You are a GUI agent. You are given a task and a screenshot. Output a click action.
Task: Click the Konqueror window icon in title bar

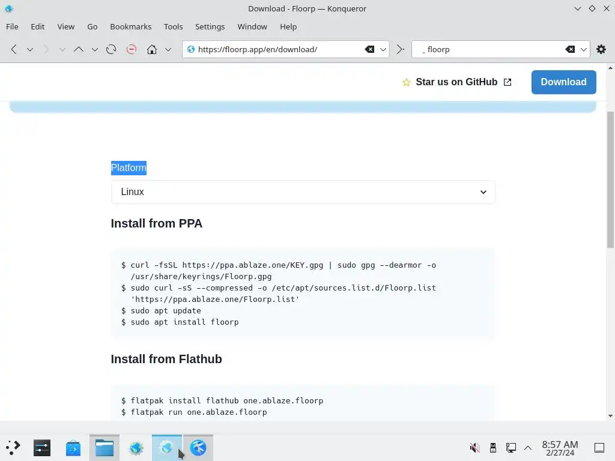(9, 8)
